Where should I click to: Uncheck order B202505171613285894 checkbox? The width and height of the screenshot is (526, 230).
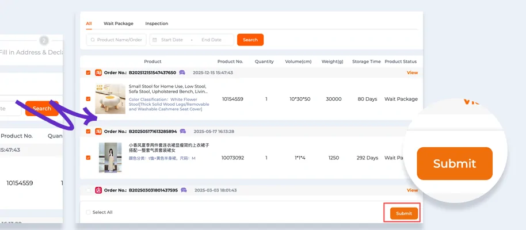coord(88,131)
